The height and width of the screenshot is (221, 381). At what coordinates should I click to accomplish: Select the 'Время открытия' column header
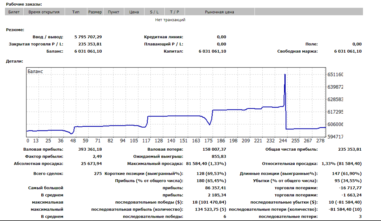44,12
